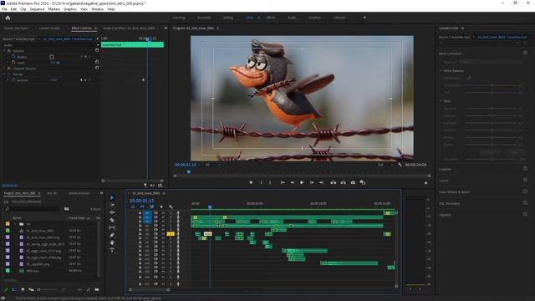Create new bin in project panel
This screenshot has height=301, width=535.
pyautogui.click(x=97, y=290)
